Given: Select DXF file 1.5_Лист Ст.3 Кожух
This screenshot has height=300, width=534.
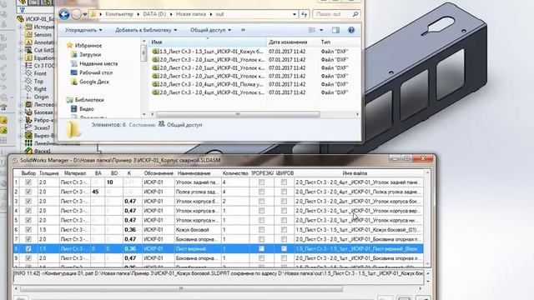Looking at the screenshot, I should (x=208, y=52).
